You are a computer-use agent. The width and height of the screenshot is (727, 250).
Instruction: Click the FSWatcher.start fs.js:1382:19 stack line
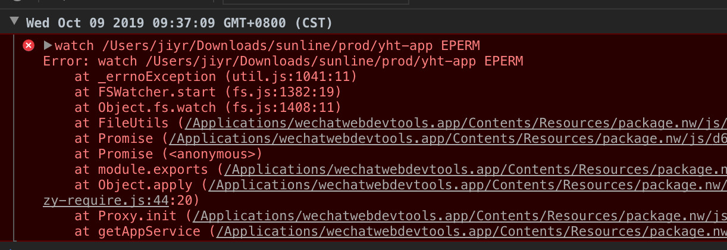(208, 92)
